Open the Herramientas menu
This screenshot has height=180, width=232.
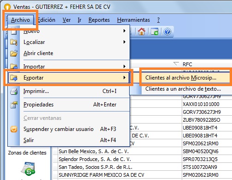click(133, 20)
